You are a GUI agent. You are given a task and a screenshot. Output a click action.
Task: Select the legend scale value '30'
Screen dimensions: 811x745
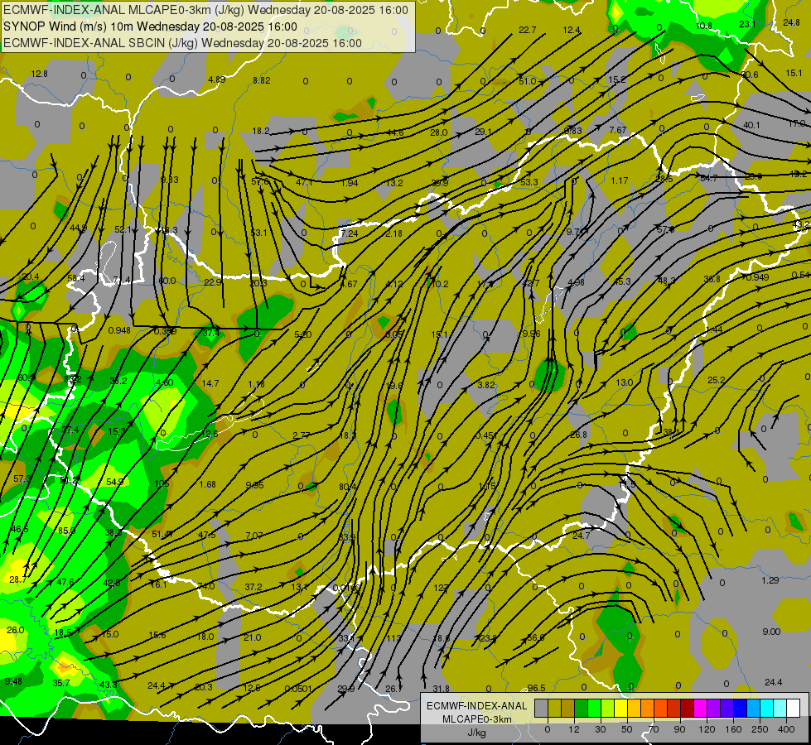coord(601,729)
